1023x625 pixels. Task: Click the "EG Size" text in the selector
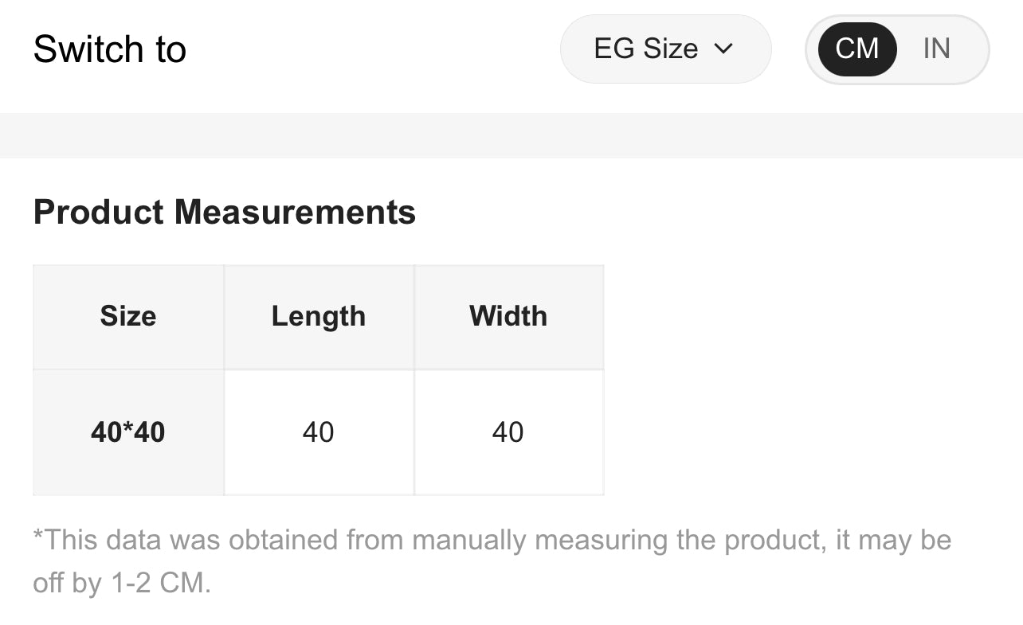(x=645, y=49)
